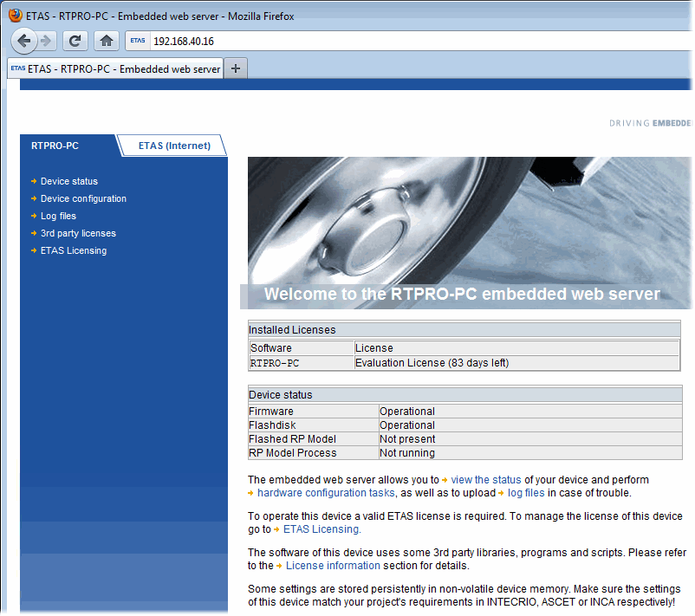Viewport: 695px width, 616px height.
Task: Click the ETAS site icon in address bar
Action: [x=138, y=41]
